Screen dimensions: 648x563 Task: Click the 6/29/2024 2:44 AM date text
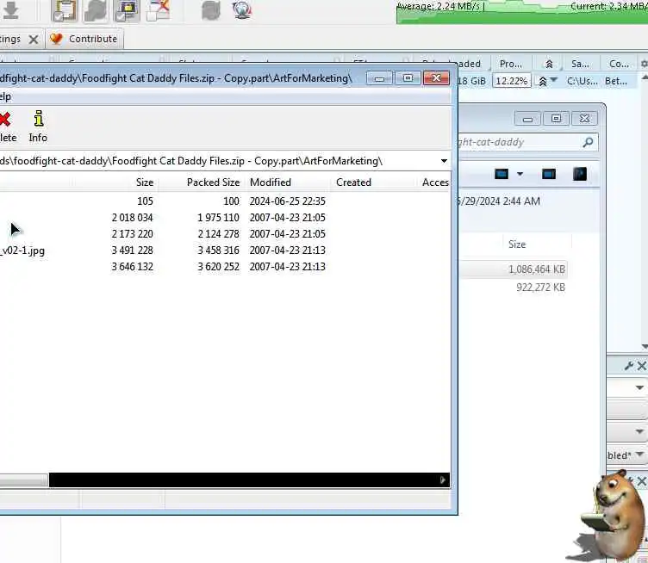tap(498, 201)
